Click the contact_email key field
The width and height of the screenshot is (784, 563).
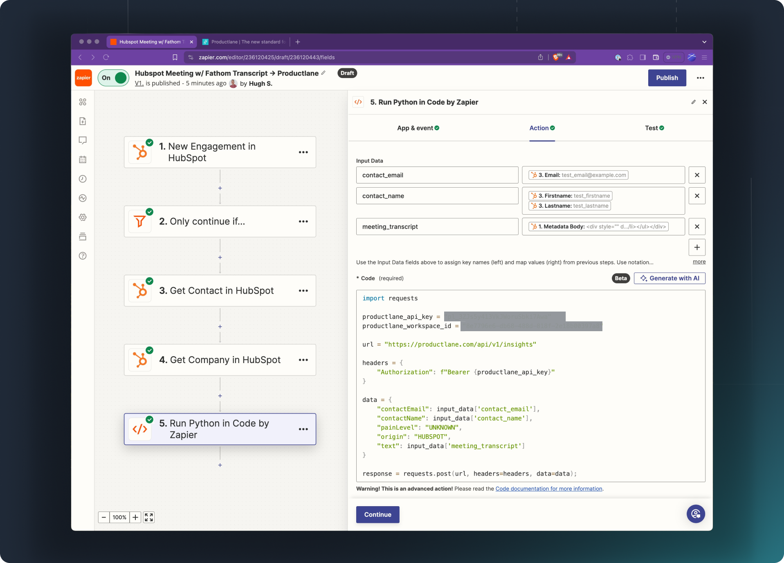tap(437, 175)
